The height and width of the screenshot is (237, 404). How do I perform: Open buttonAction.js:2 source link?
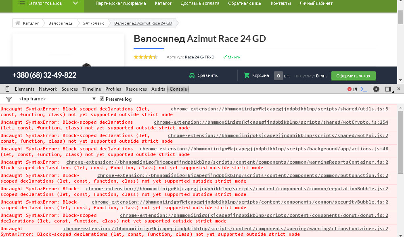pyautogui.click(x=243, y=175)
